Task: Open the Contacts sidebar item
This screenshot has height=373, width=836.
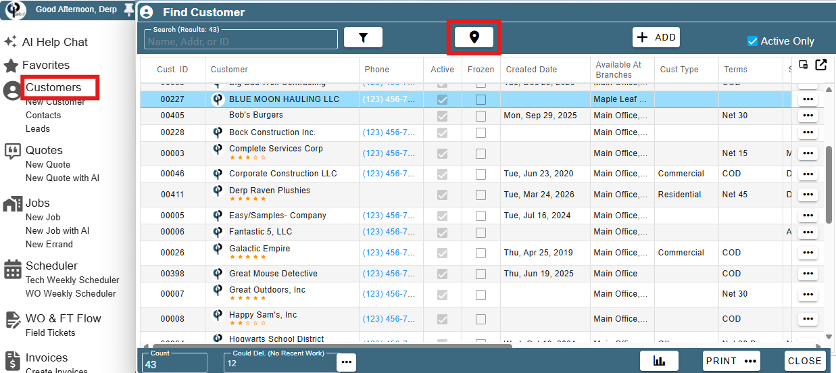Action: click(43, 116)
